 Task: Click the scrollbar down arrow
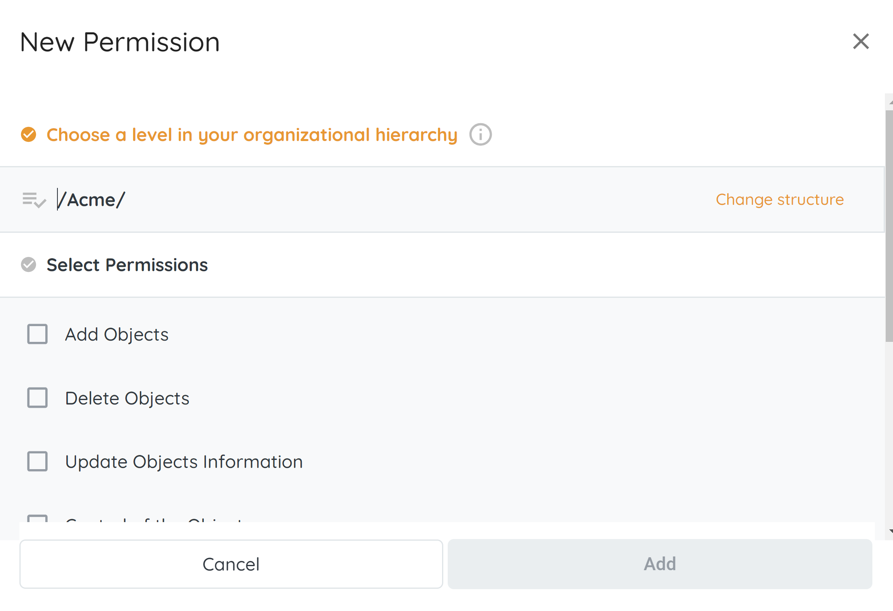tap(890, 531)
